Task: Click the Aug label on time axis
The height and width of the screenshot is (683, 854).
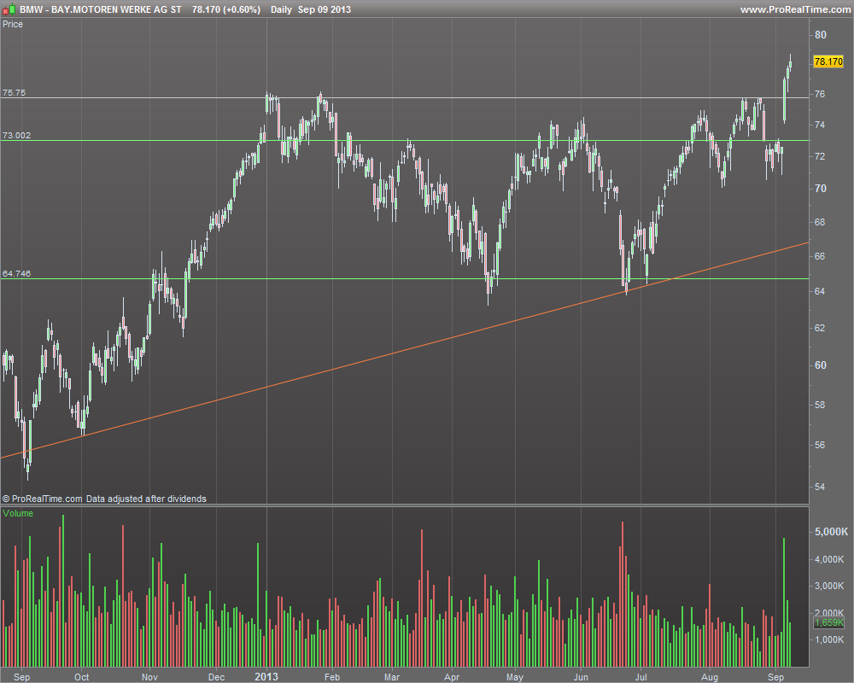Action: (x=710, y=677)
